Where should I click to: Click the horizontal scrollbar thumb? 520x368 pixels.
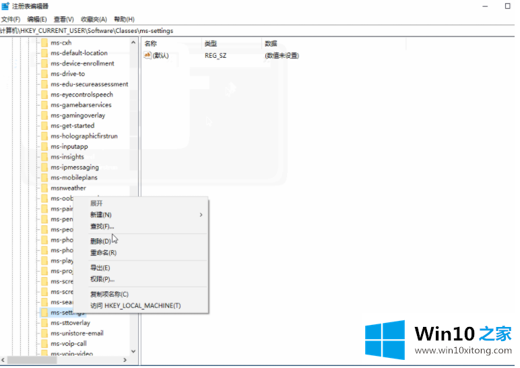pos(32,360)
